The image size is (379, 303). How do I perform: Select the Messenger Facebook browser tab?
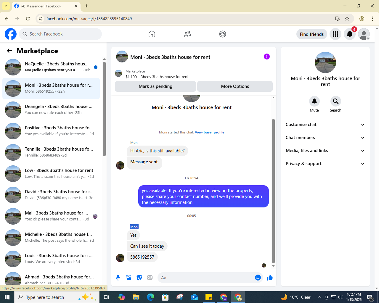pos(46,6)
